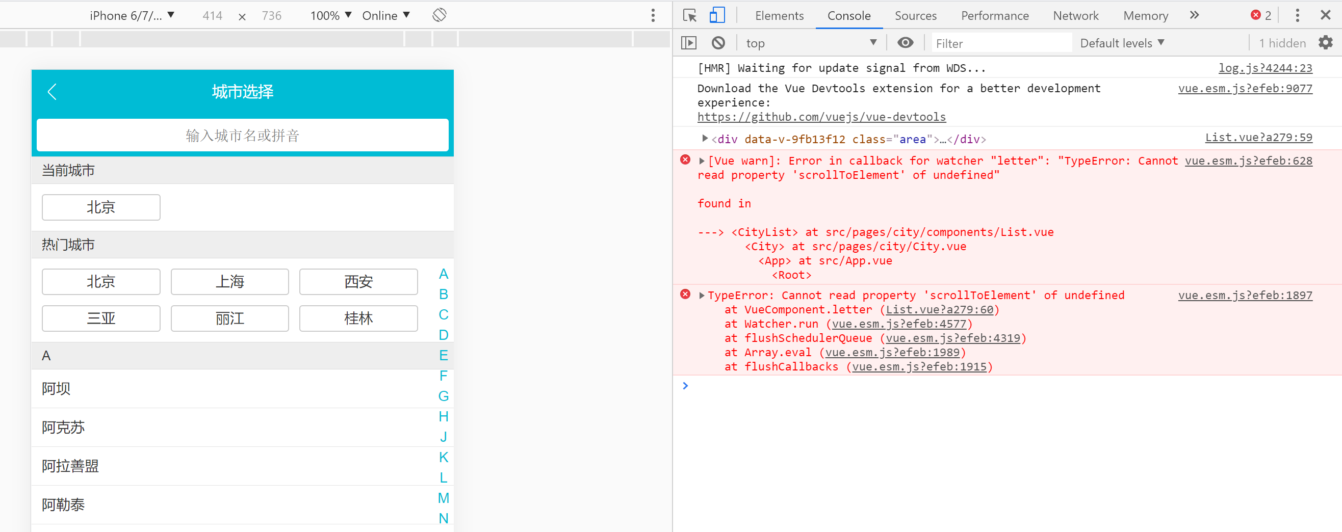The image size is (1342, 532).
Task: Switch to the Network tab
Action: tap(1075, 16)
